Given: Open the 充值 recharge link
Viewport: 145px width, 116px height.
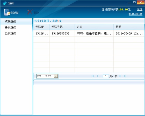Looking at the screenshot, I should (x=140, y=9).
